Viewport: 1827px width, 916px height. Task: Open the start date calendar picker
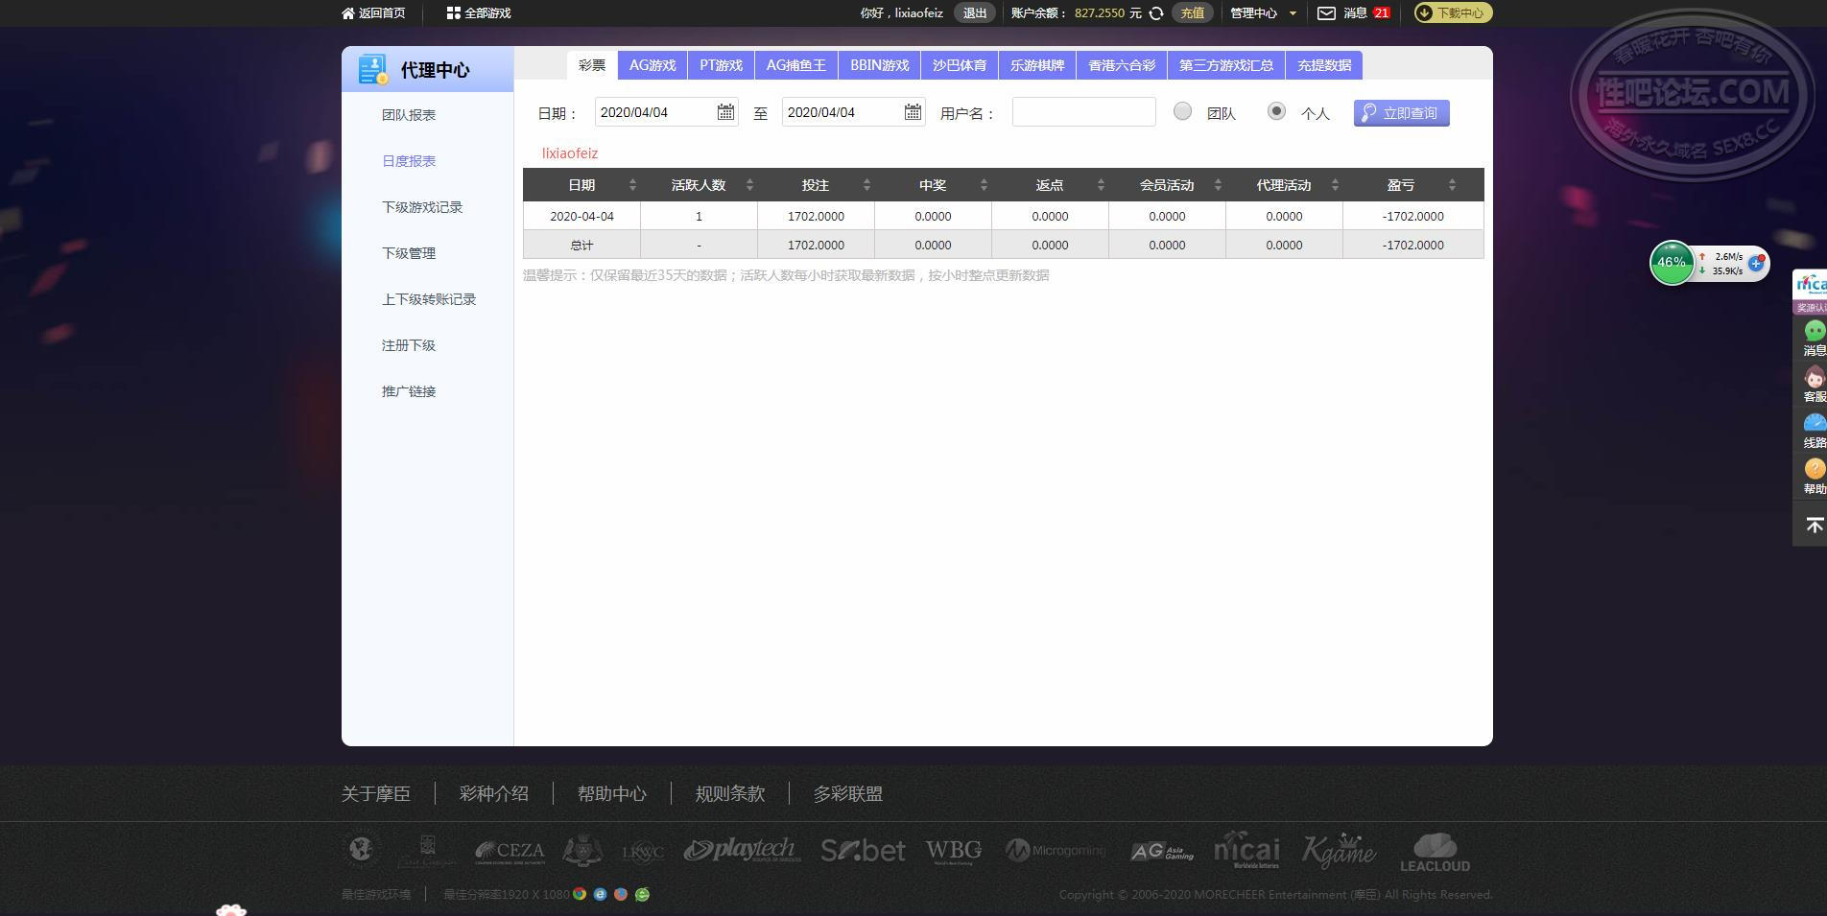725,112
